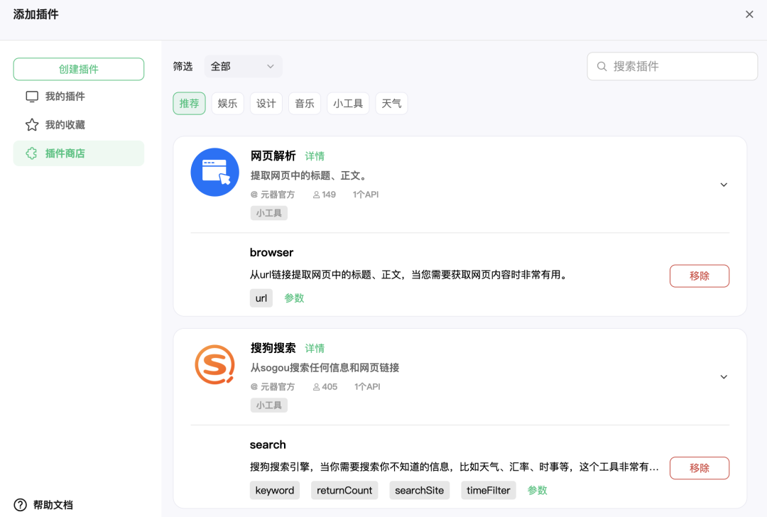Click the 帮助文档 question mark icon
Viewport: 767px width, 517px height.
tap(21, 505)
